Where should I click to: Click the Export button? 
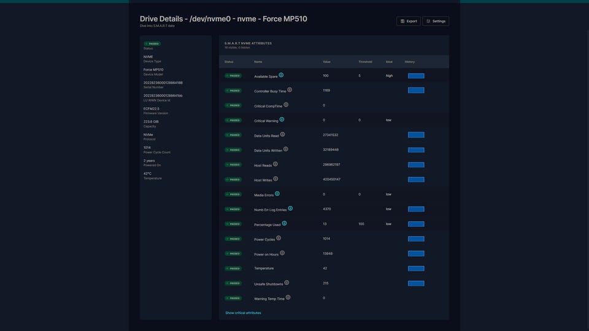[x=409, y=21]
